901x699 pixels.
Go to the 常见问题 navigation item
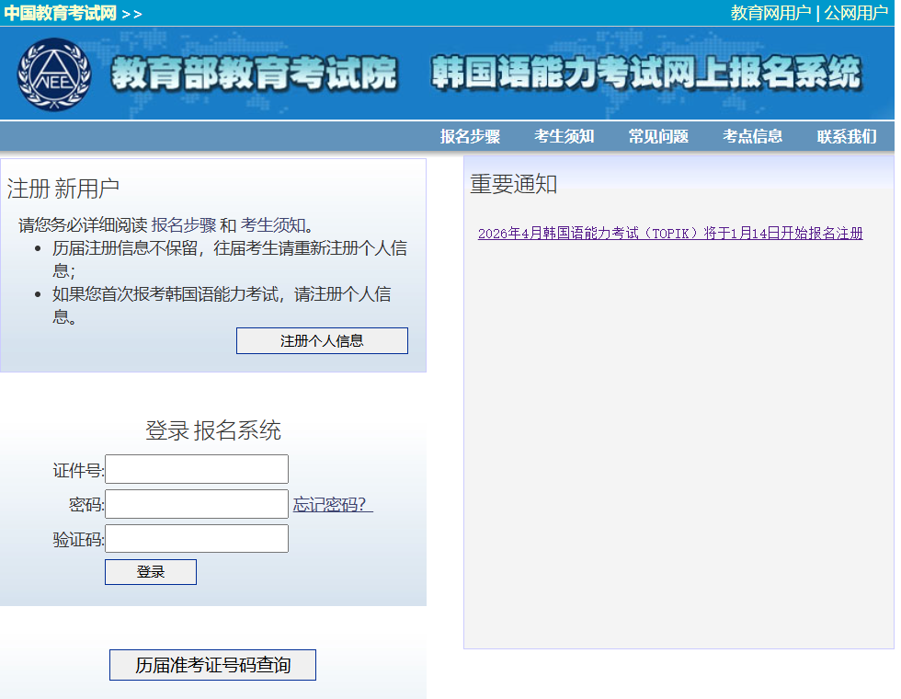658,136
